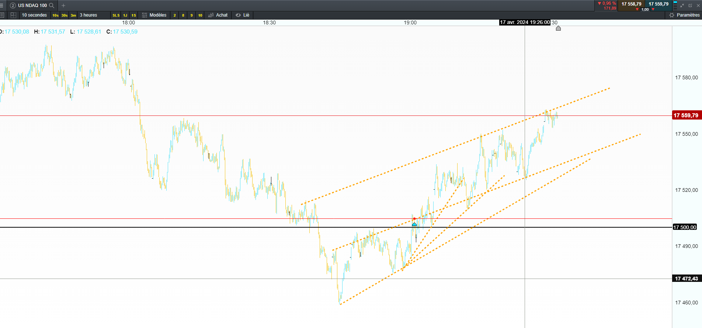Select the 1S range shortcut

coord(134,15)
